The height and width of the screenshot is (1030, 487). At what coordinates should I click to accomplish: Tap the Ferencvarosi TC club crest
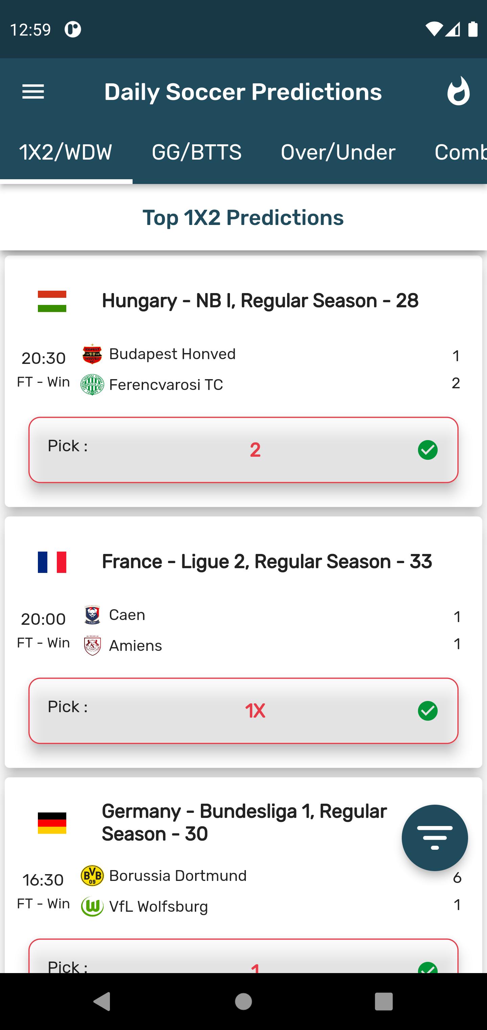tap(92, 385)
